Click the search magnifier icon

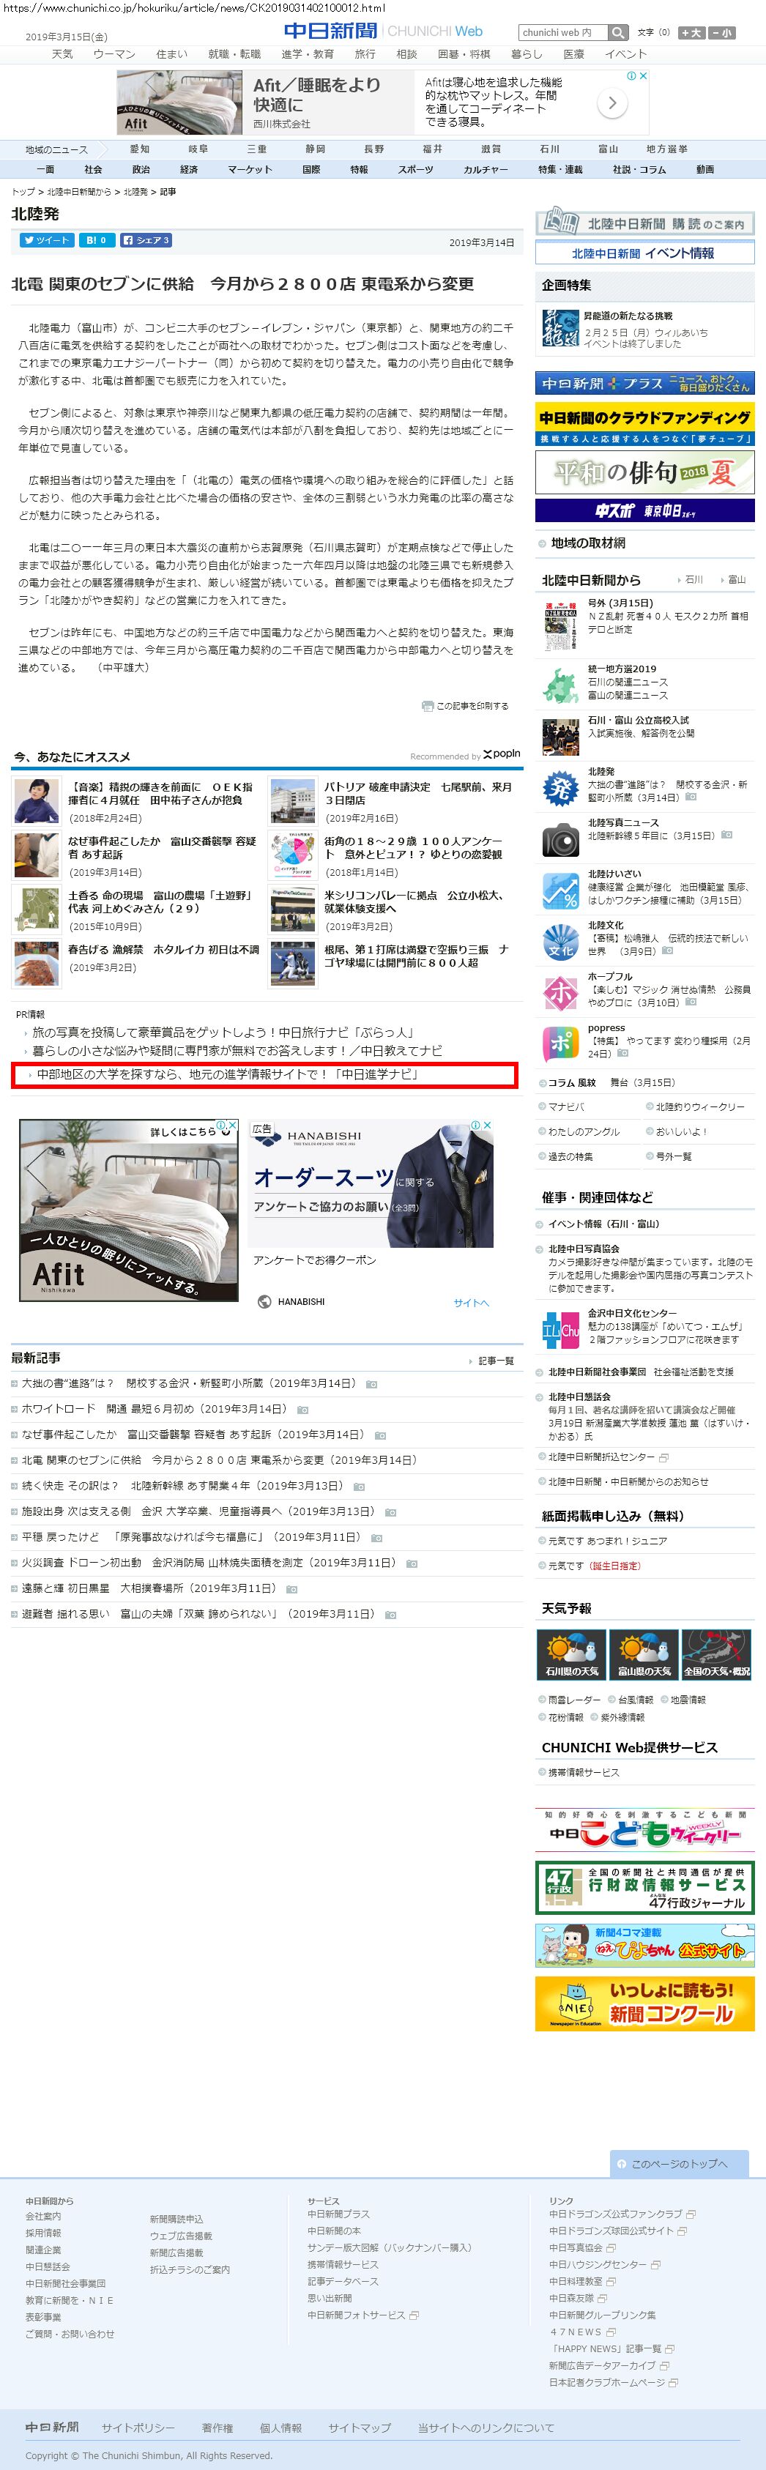point(618,33)
